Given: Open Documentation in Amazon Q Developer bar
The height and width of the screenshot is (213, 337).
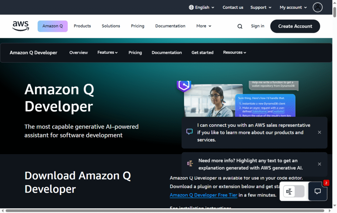Looking at the screenshot, I should 167,53.
